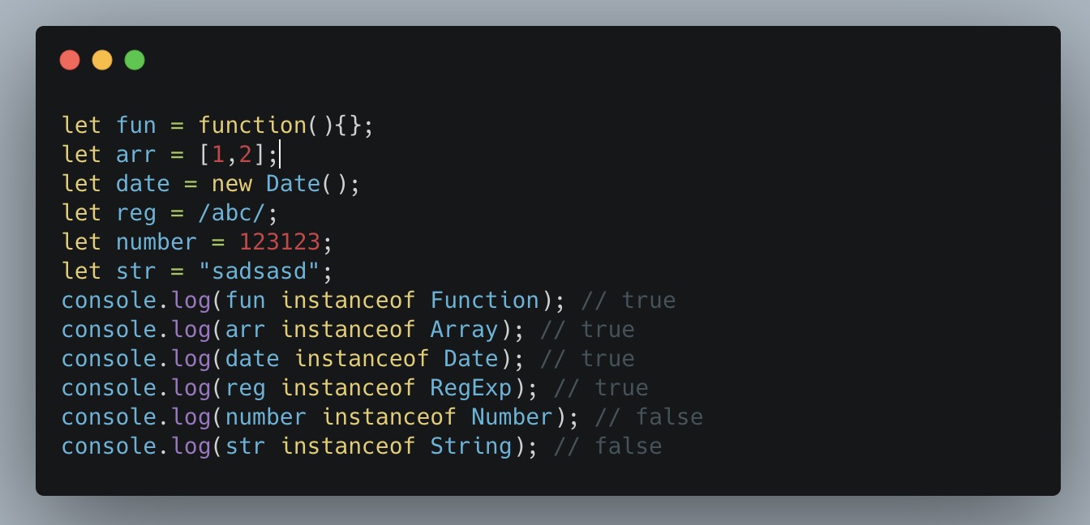The height and width of the screenshot is (525, 1090).
Task: Click the 'Number' class name after instanceof
Action: [512, 417]
